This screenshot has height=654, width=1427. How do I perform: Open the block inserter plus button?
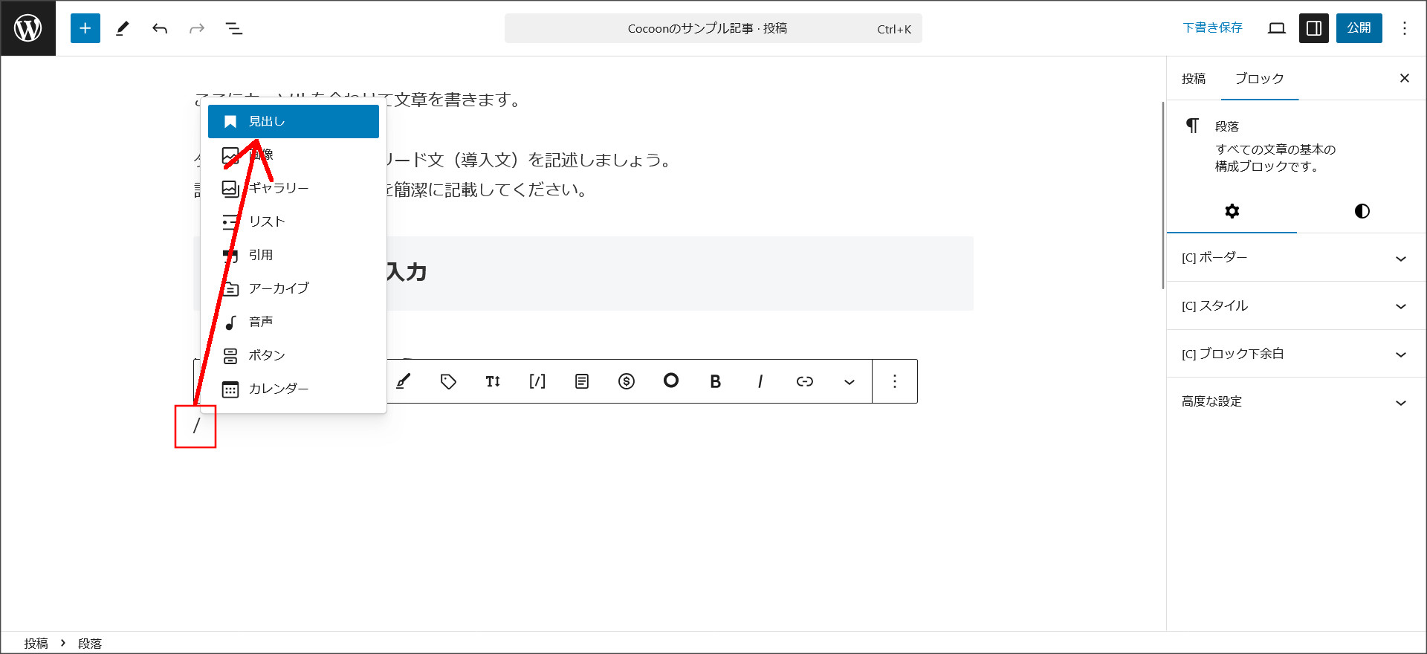point(85,28)
